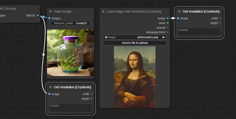
Task: Click the 512x768 resolution text box
Action: pos(199,32)
